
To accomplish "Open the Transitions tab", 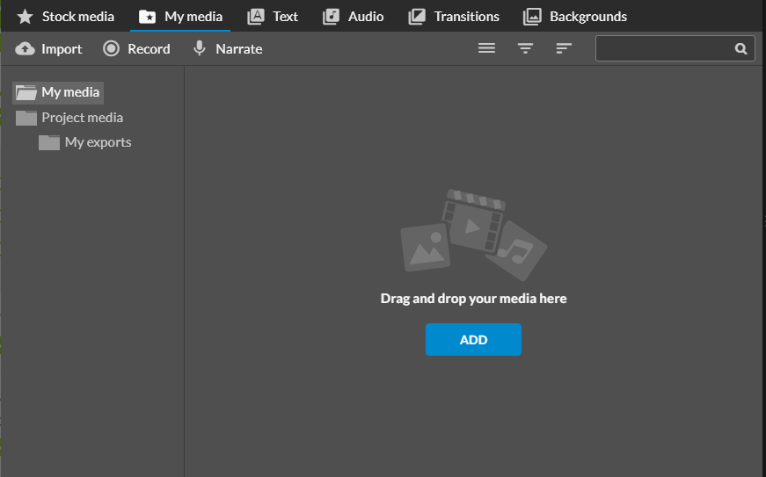I will [454, 17].
